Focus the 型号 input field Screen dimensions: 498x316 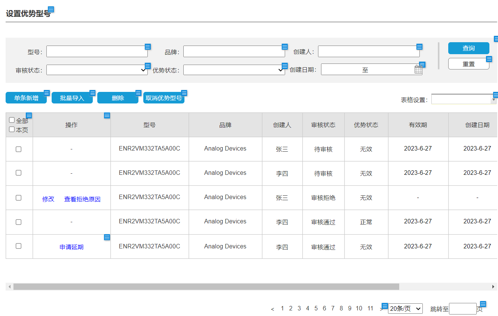[97, 52]
